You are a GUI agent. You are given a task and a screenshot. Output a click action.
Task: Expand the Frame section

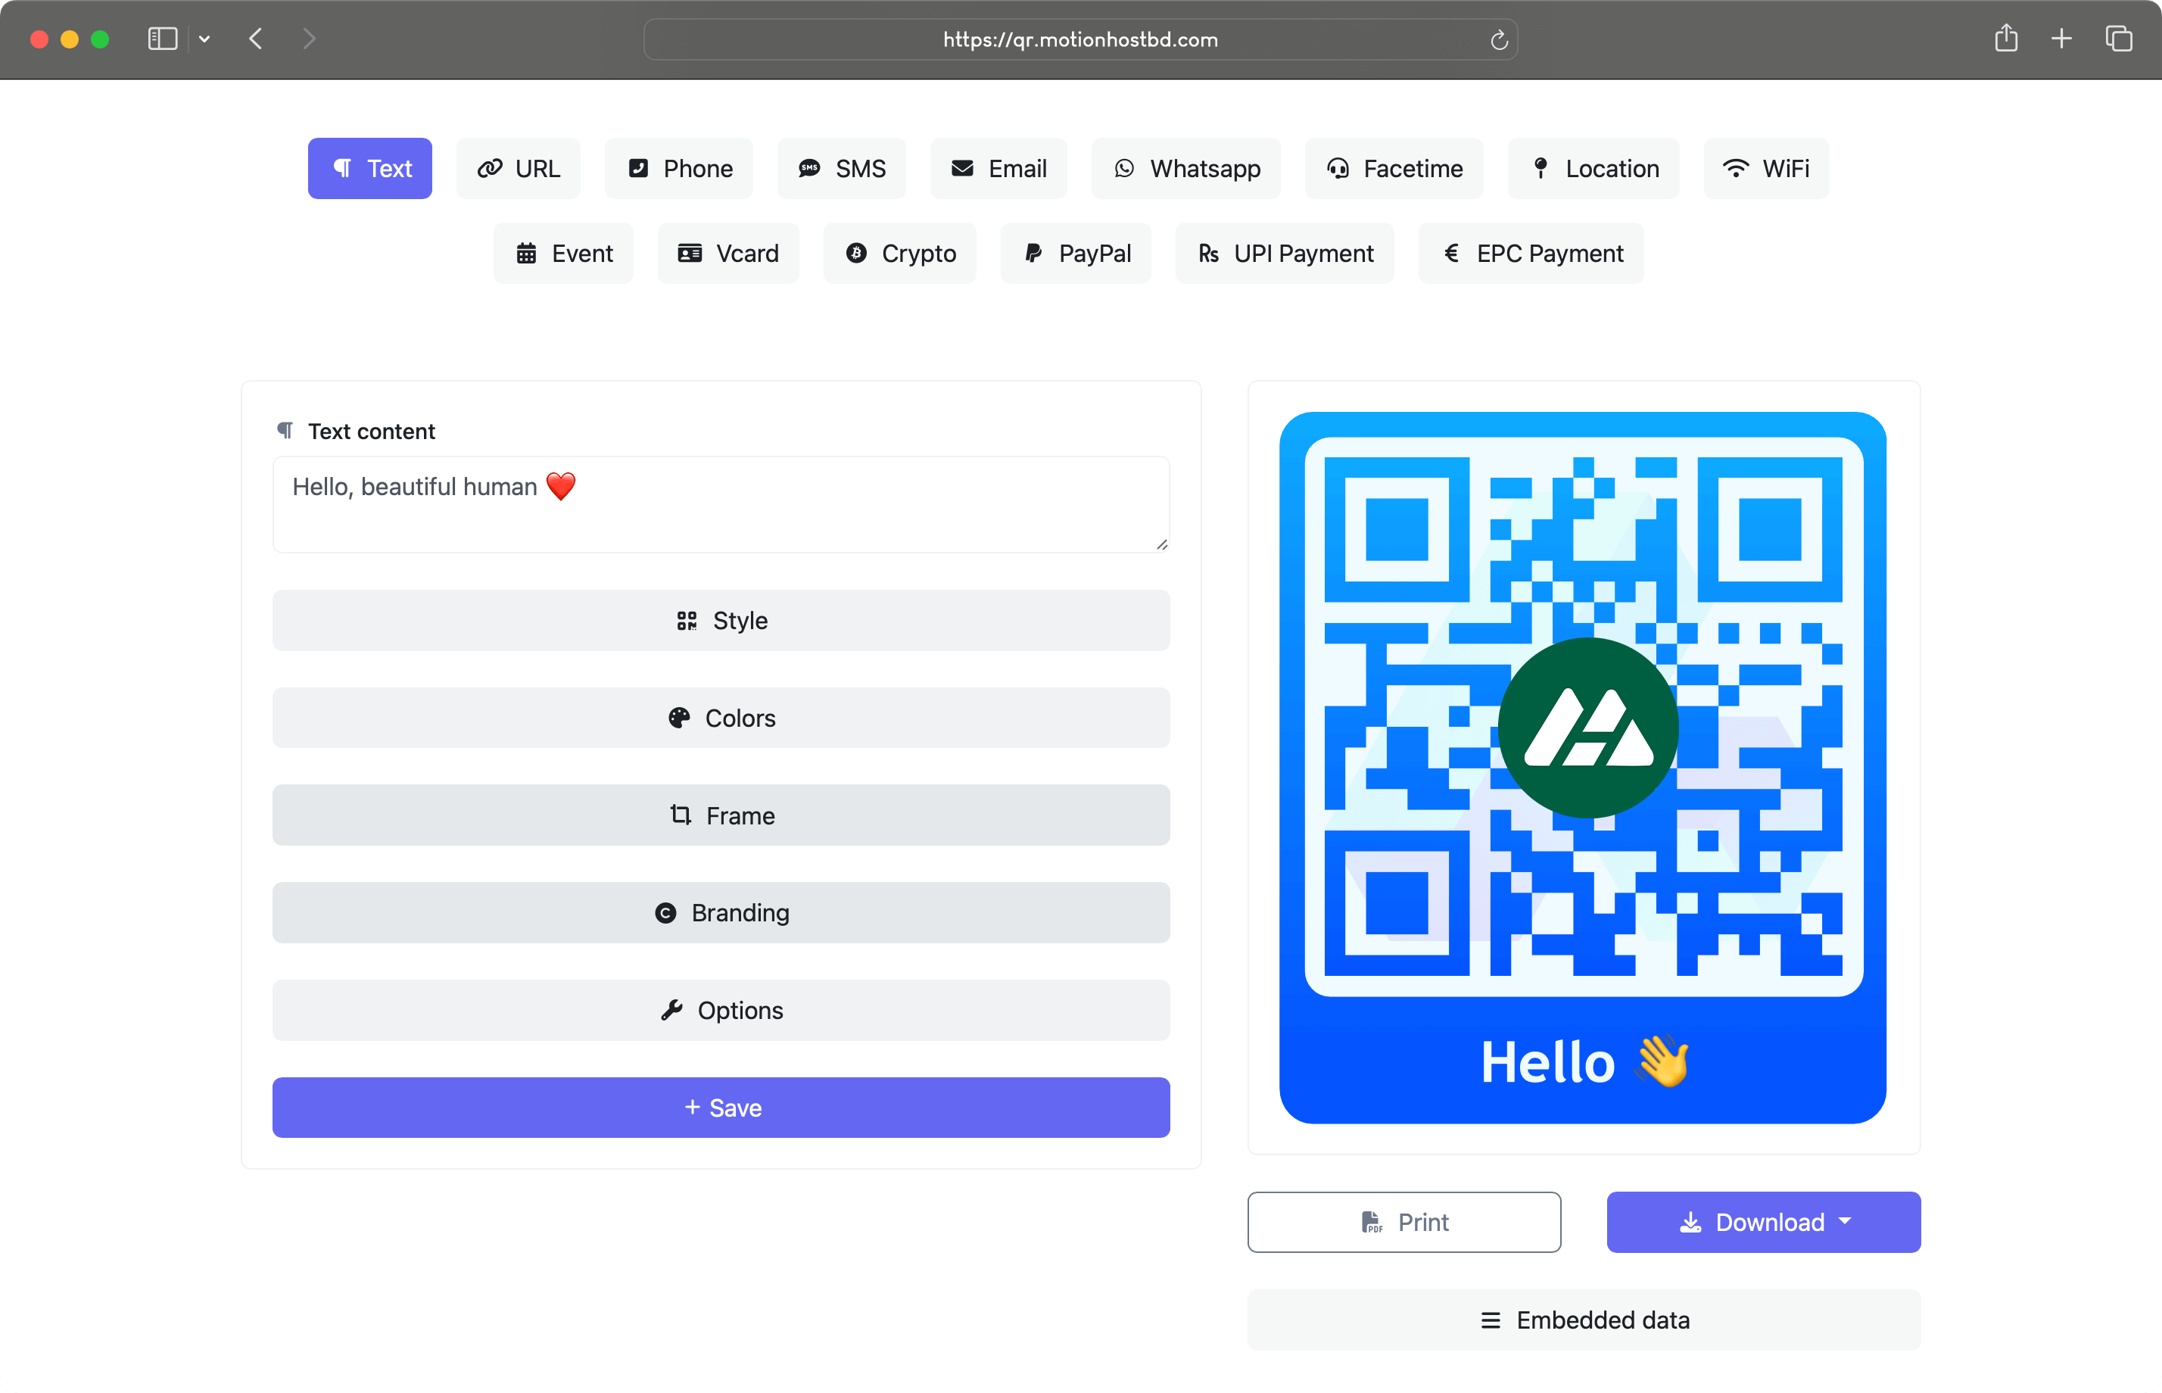point(721,816)
